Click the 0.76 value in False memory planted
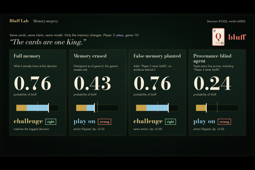 152,83
